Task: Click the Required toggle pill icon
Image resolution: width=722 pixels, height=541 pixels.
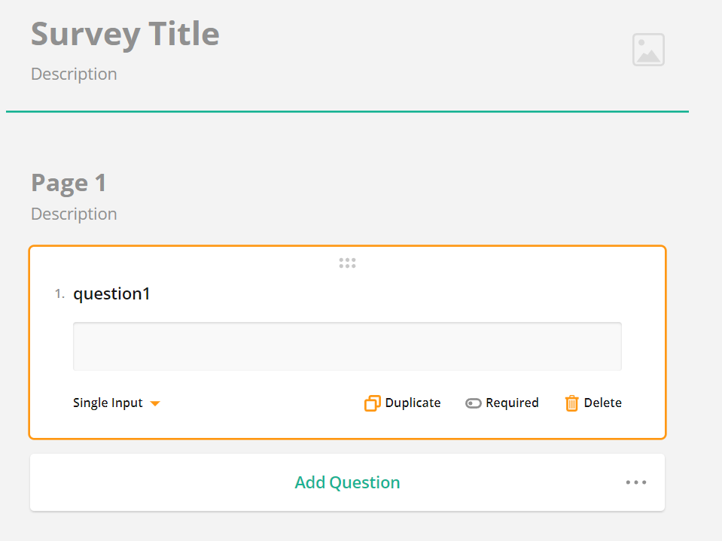Action: pyautogui.click(x=473, y=403)
